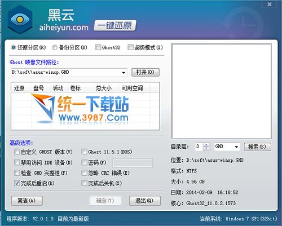Click the empty search results list box
282x226 pixels.
click(221, 91)
